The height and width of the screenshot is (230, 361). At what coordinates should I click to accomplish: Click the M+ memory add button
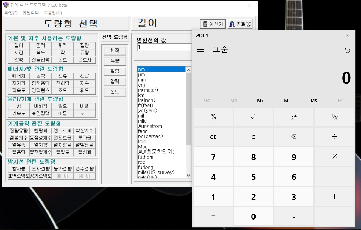pyautogui.click(x=260, y=101)
